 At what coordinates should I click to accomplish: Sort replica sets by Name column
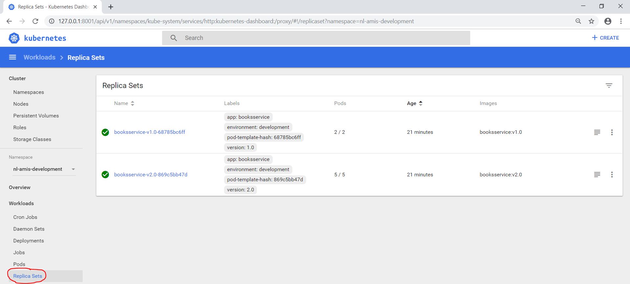point(121,103)
